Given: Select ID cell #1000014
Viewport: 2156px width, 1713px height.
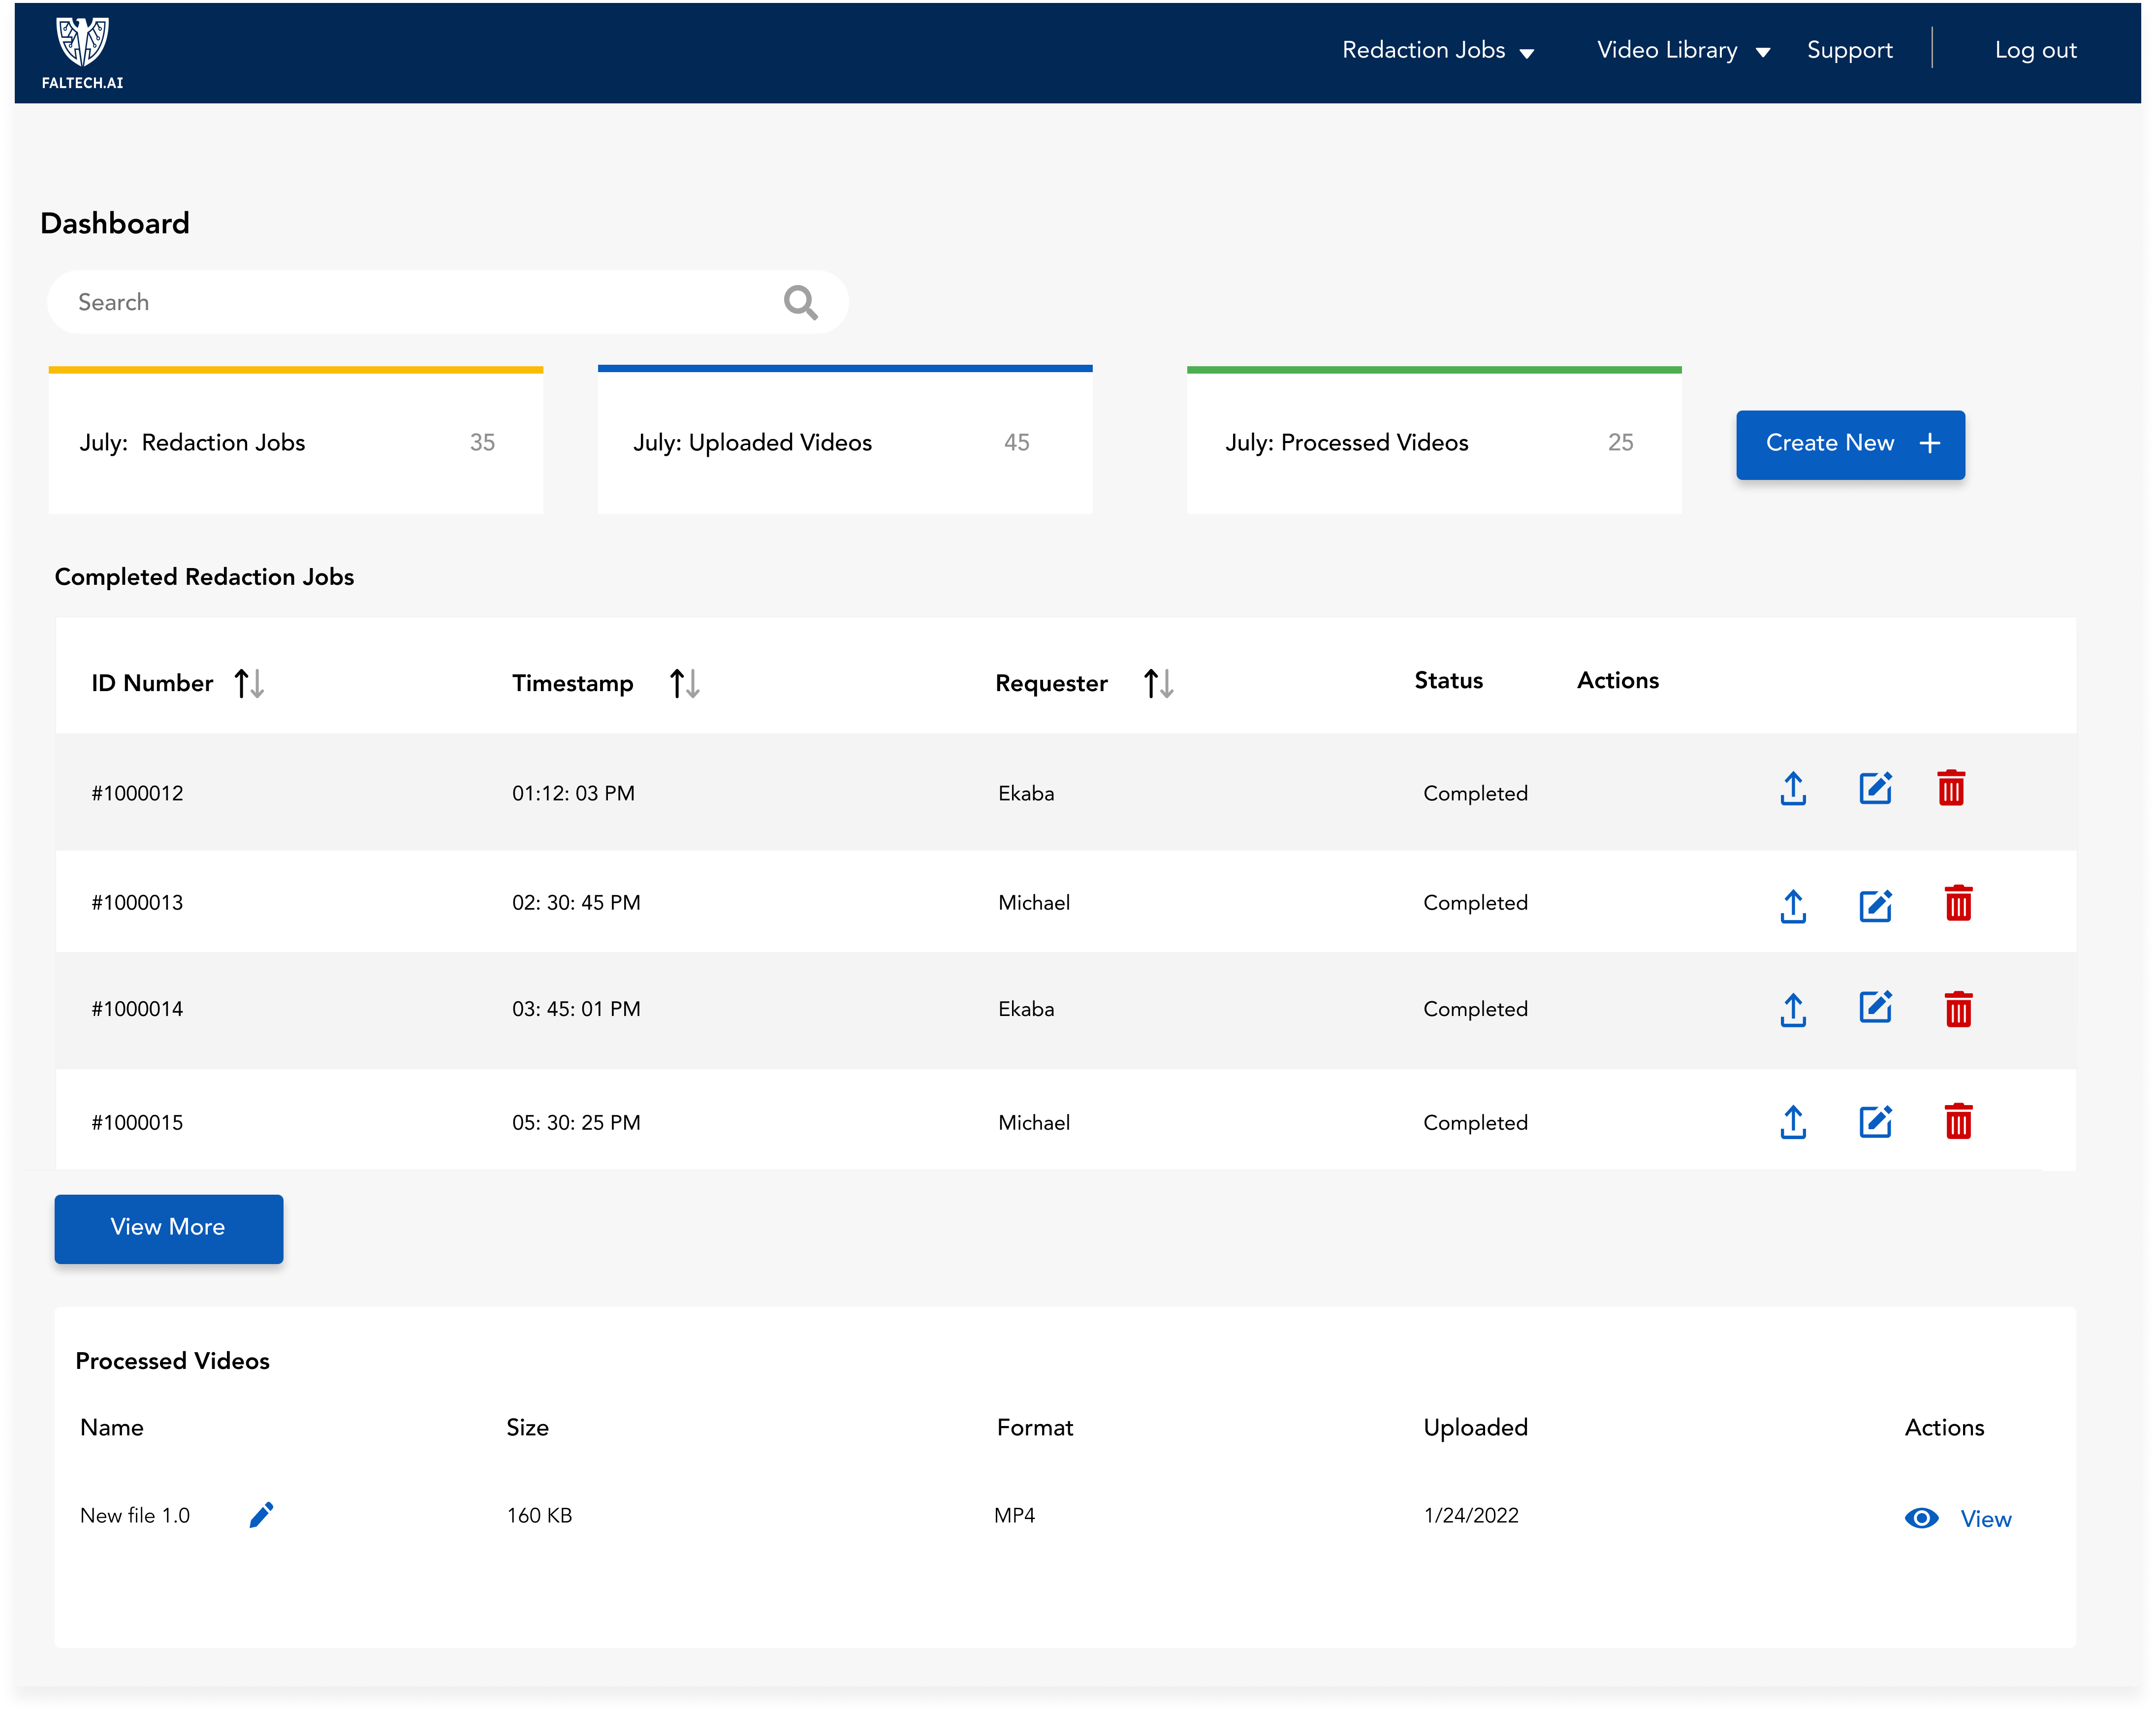Looking at the screenshot, I should (138, 1008).
